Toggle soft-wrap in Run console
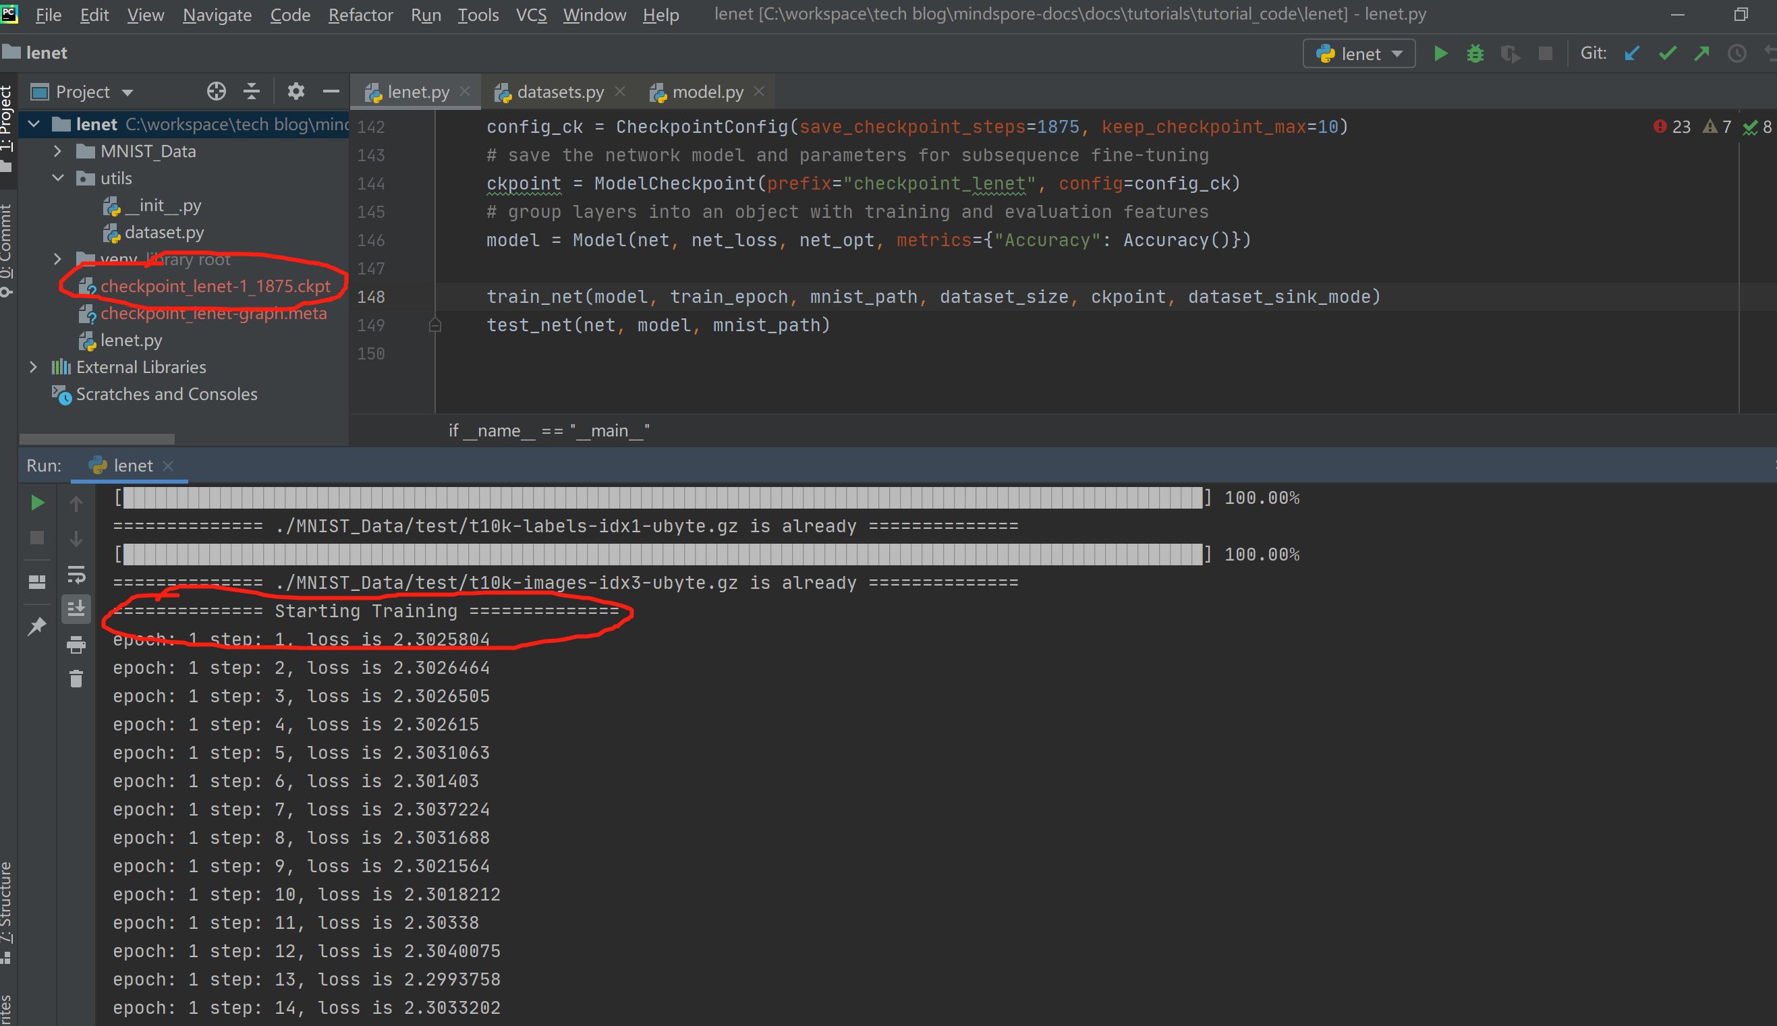Viewport: 1777px width, 1026px height. (x=76, y=574)
